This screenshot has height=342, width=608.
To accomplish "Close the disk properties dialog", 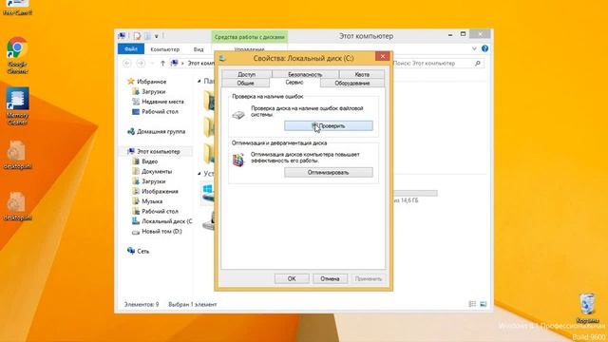I will coord(382,57).
